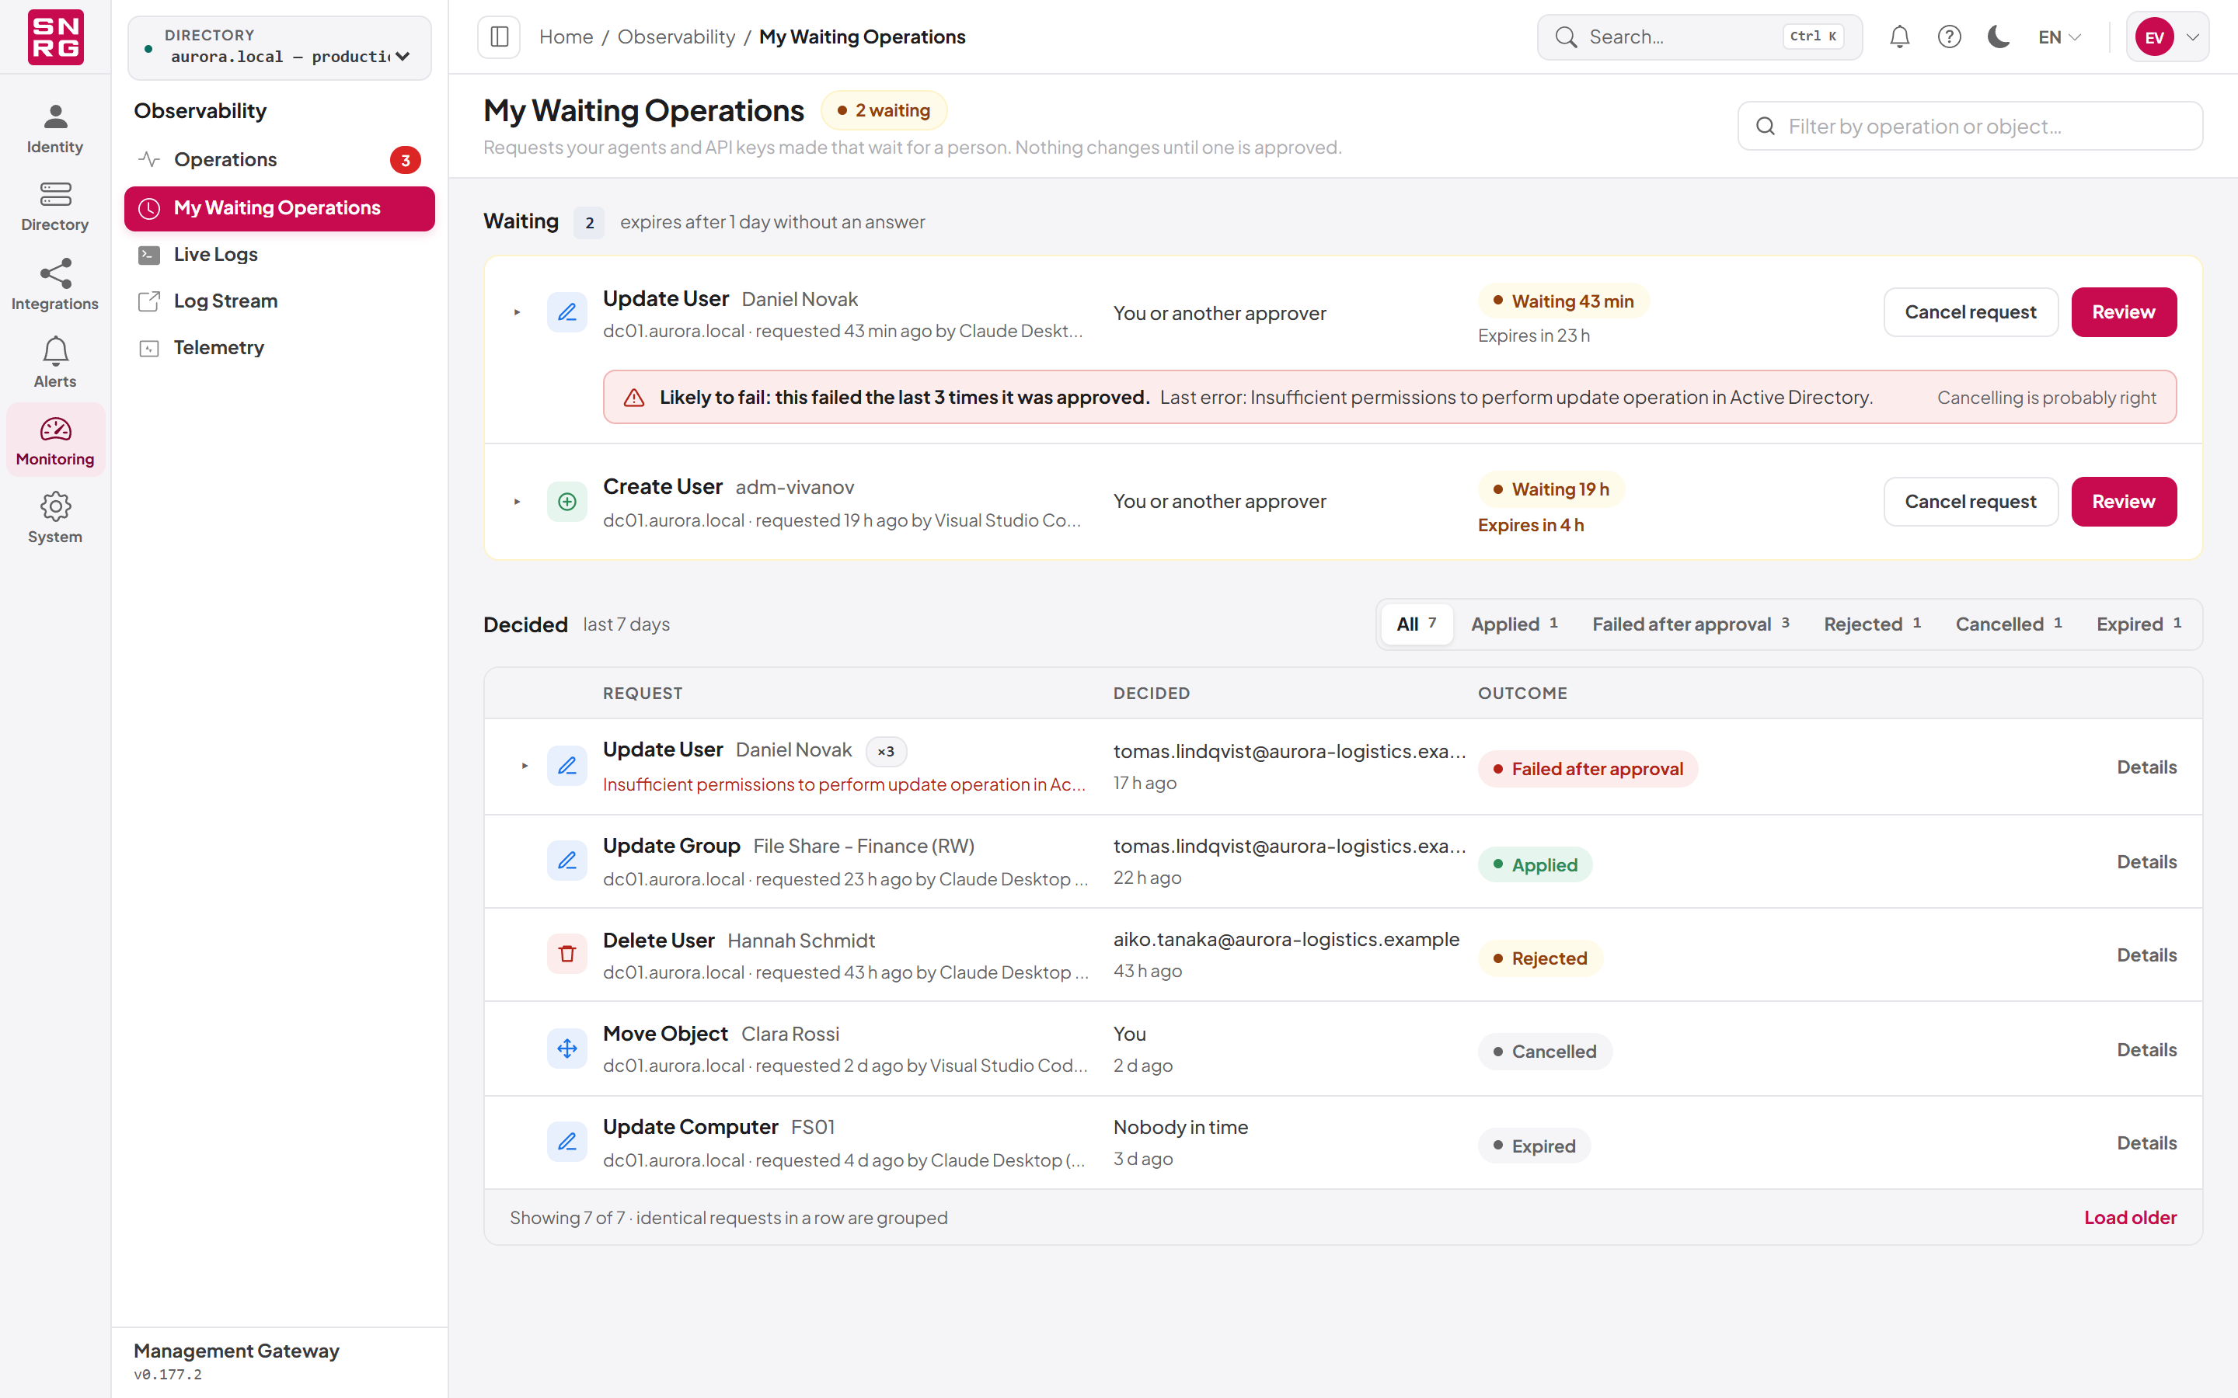Show Cancelled requests tab
The width and height of the screenshot is (2238, 1398).
coord(2009,624)
